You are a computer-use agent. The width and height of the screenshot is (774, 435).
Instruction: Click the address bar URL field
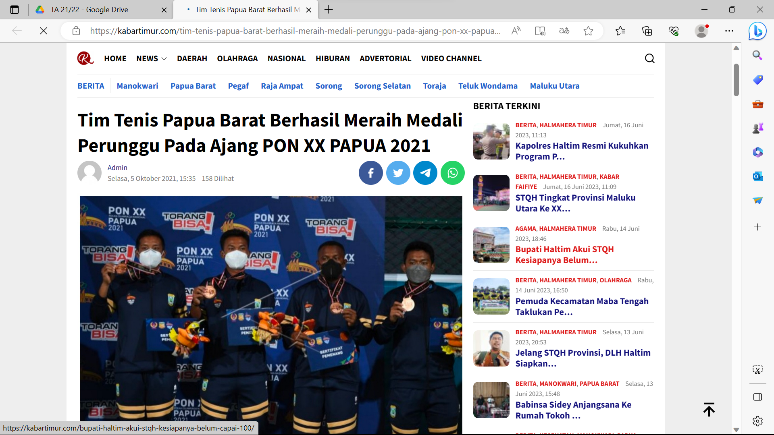click(295, 31)
